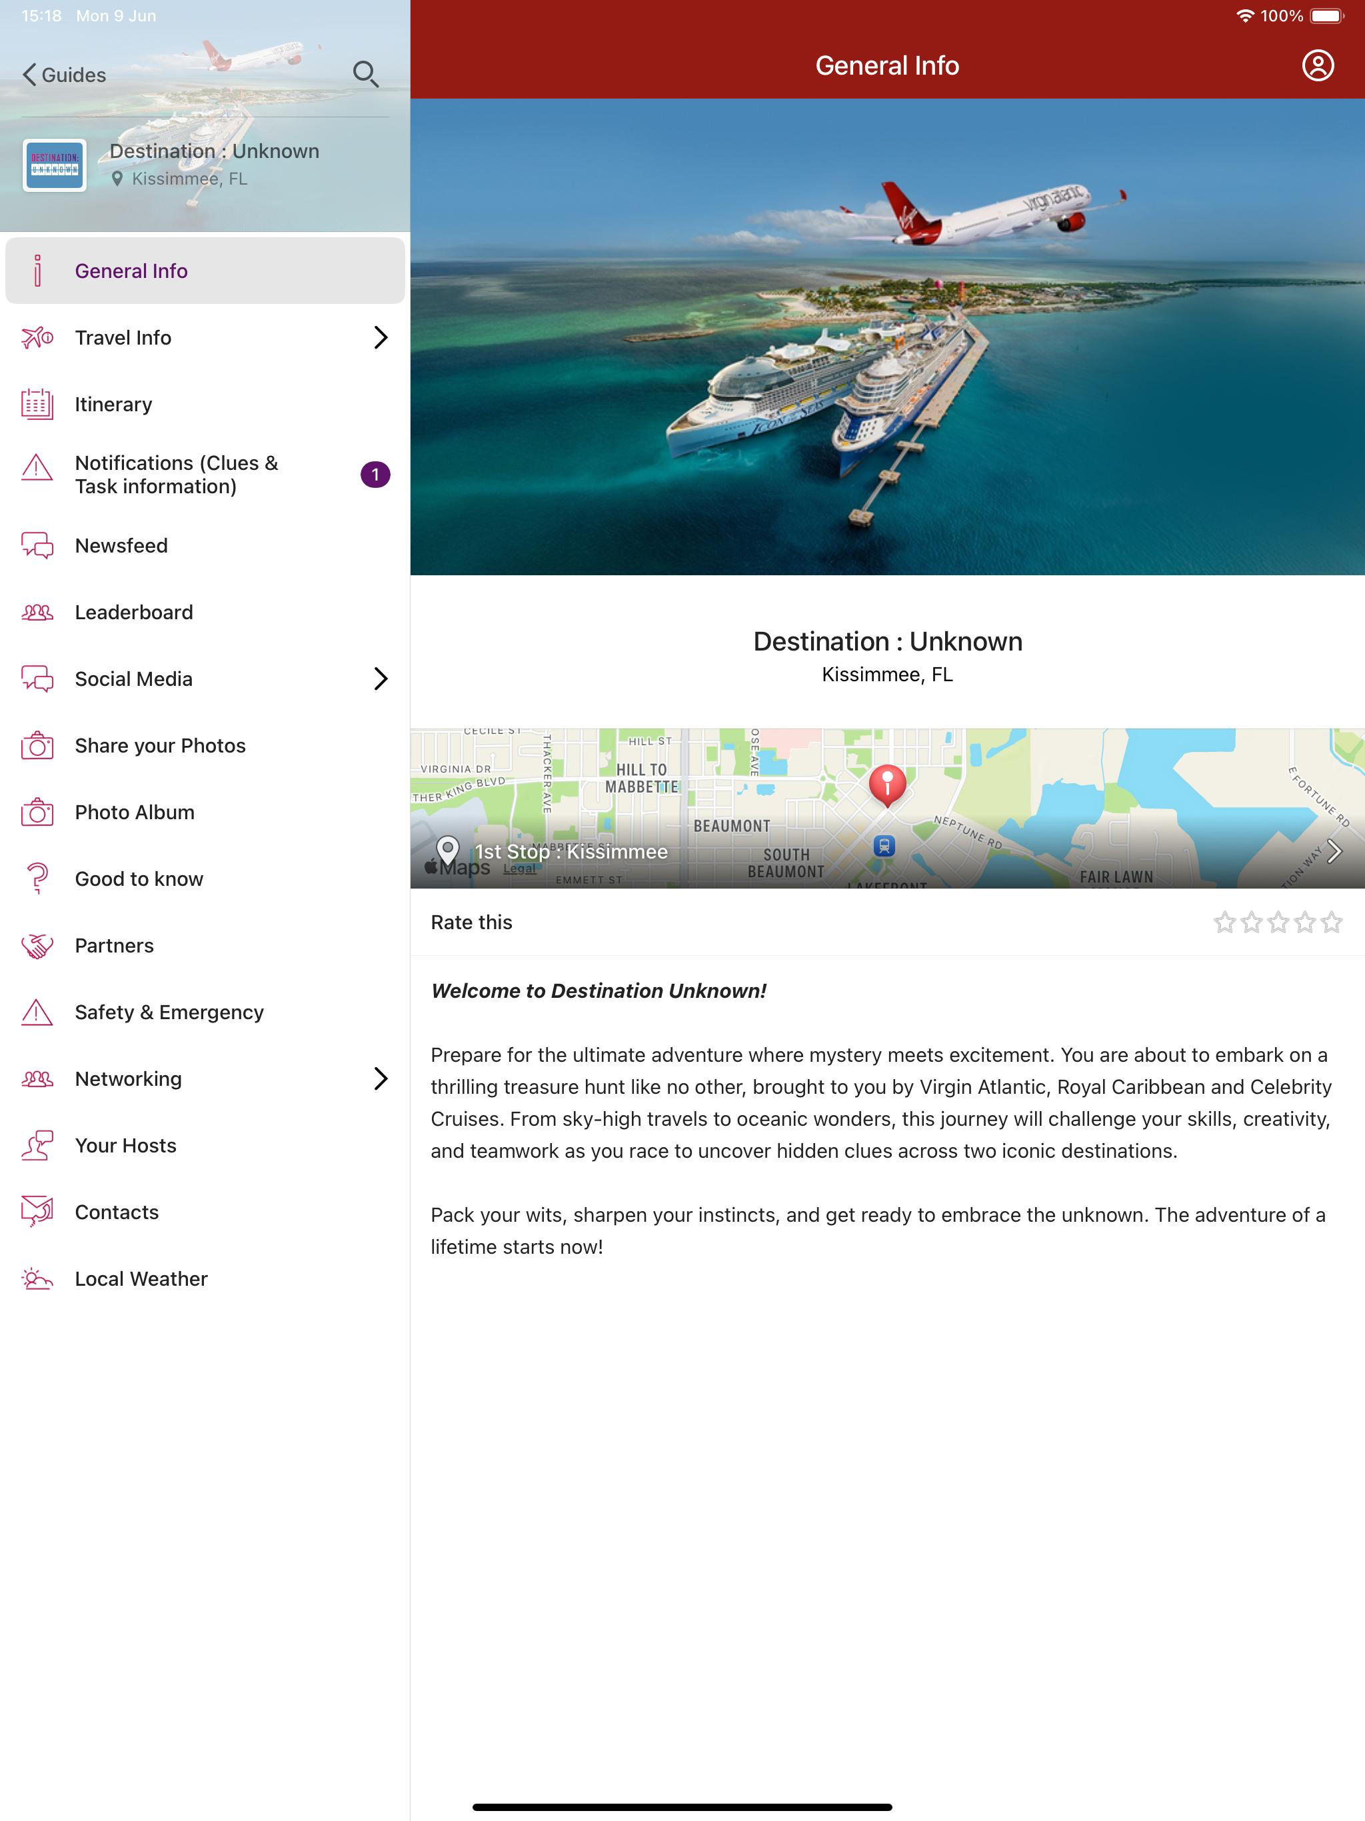Open the Itinerary section
The height and width of the screenshot is (1821, 1365).
(x=113, y=403)
